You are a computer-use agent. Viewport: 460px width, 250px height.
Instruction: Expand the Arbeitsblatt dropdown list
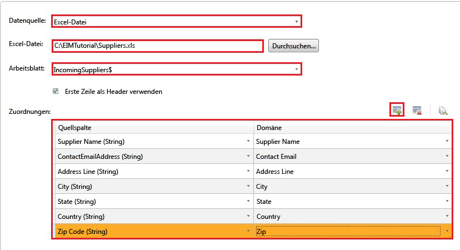[x=297, y=69]
